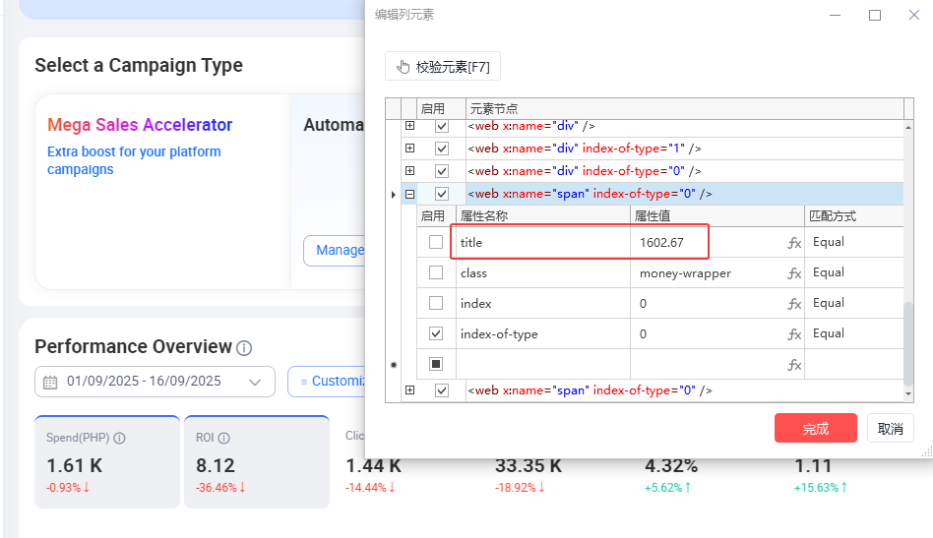Enable the title attribute checkbox

[436, 242]
